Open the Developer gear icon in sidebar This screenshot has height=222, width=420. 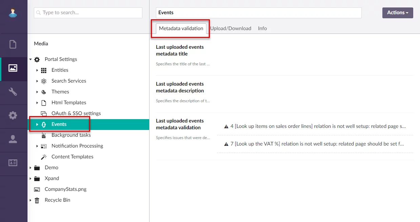point(13,115)
